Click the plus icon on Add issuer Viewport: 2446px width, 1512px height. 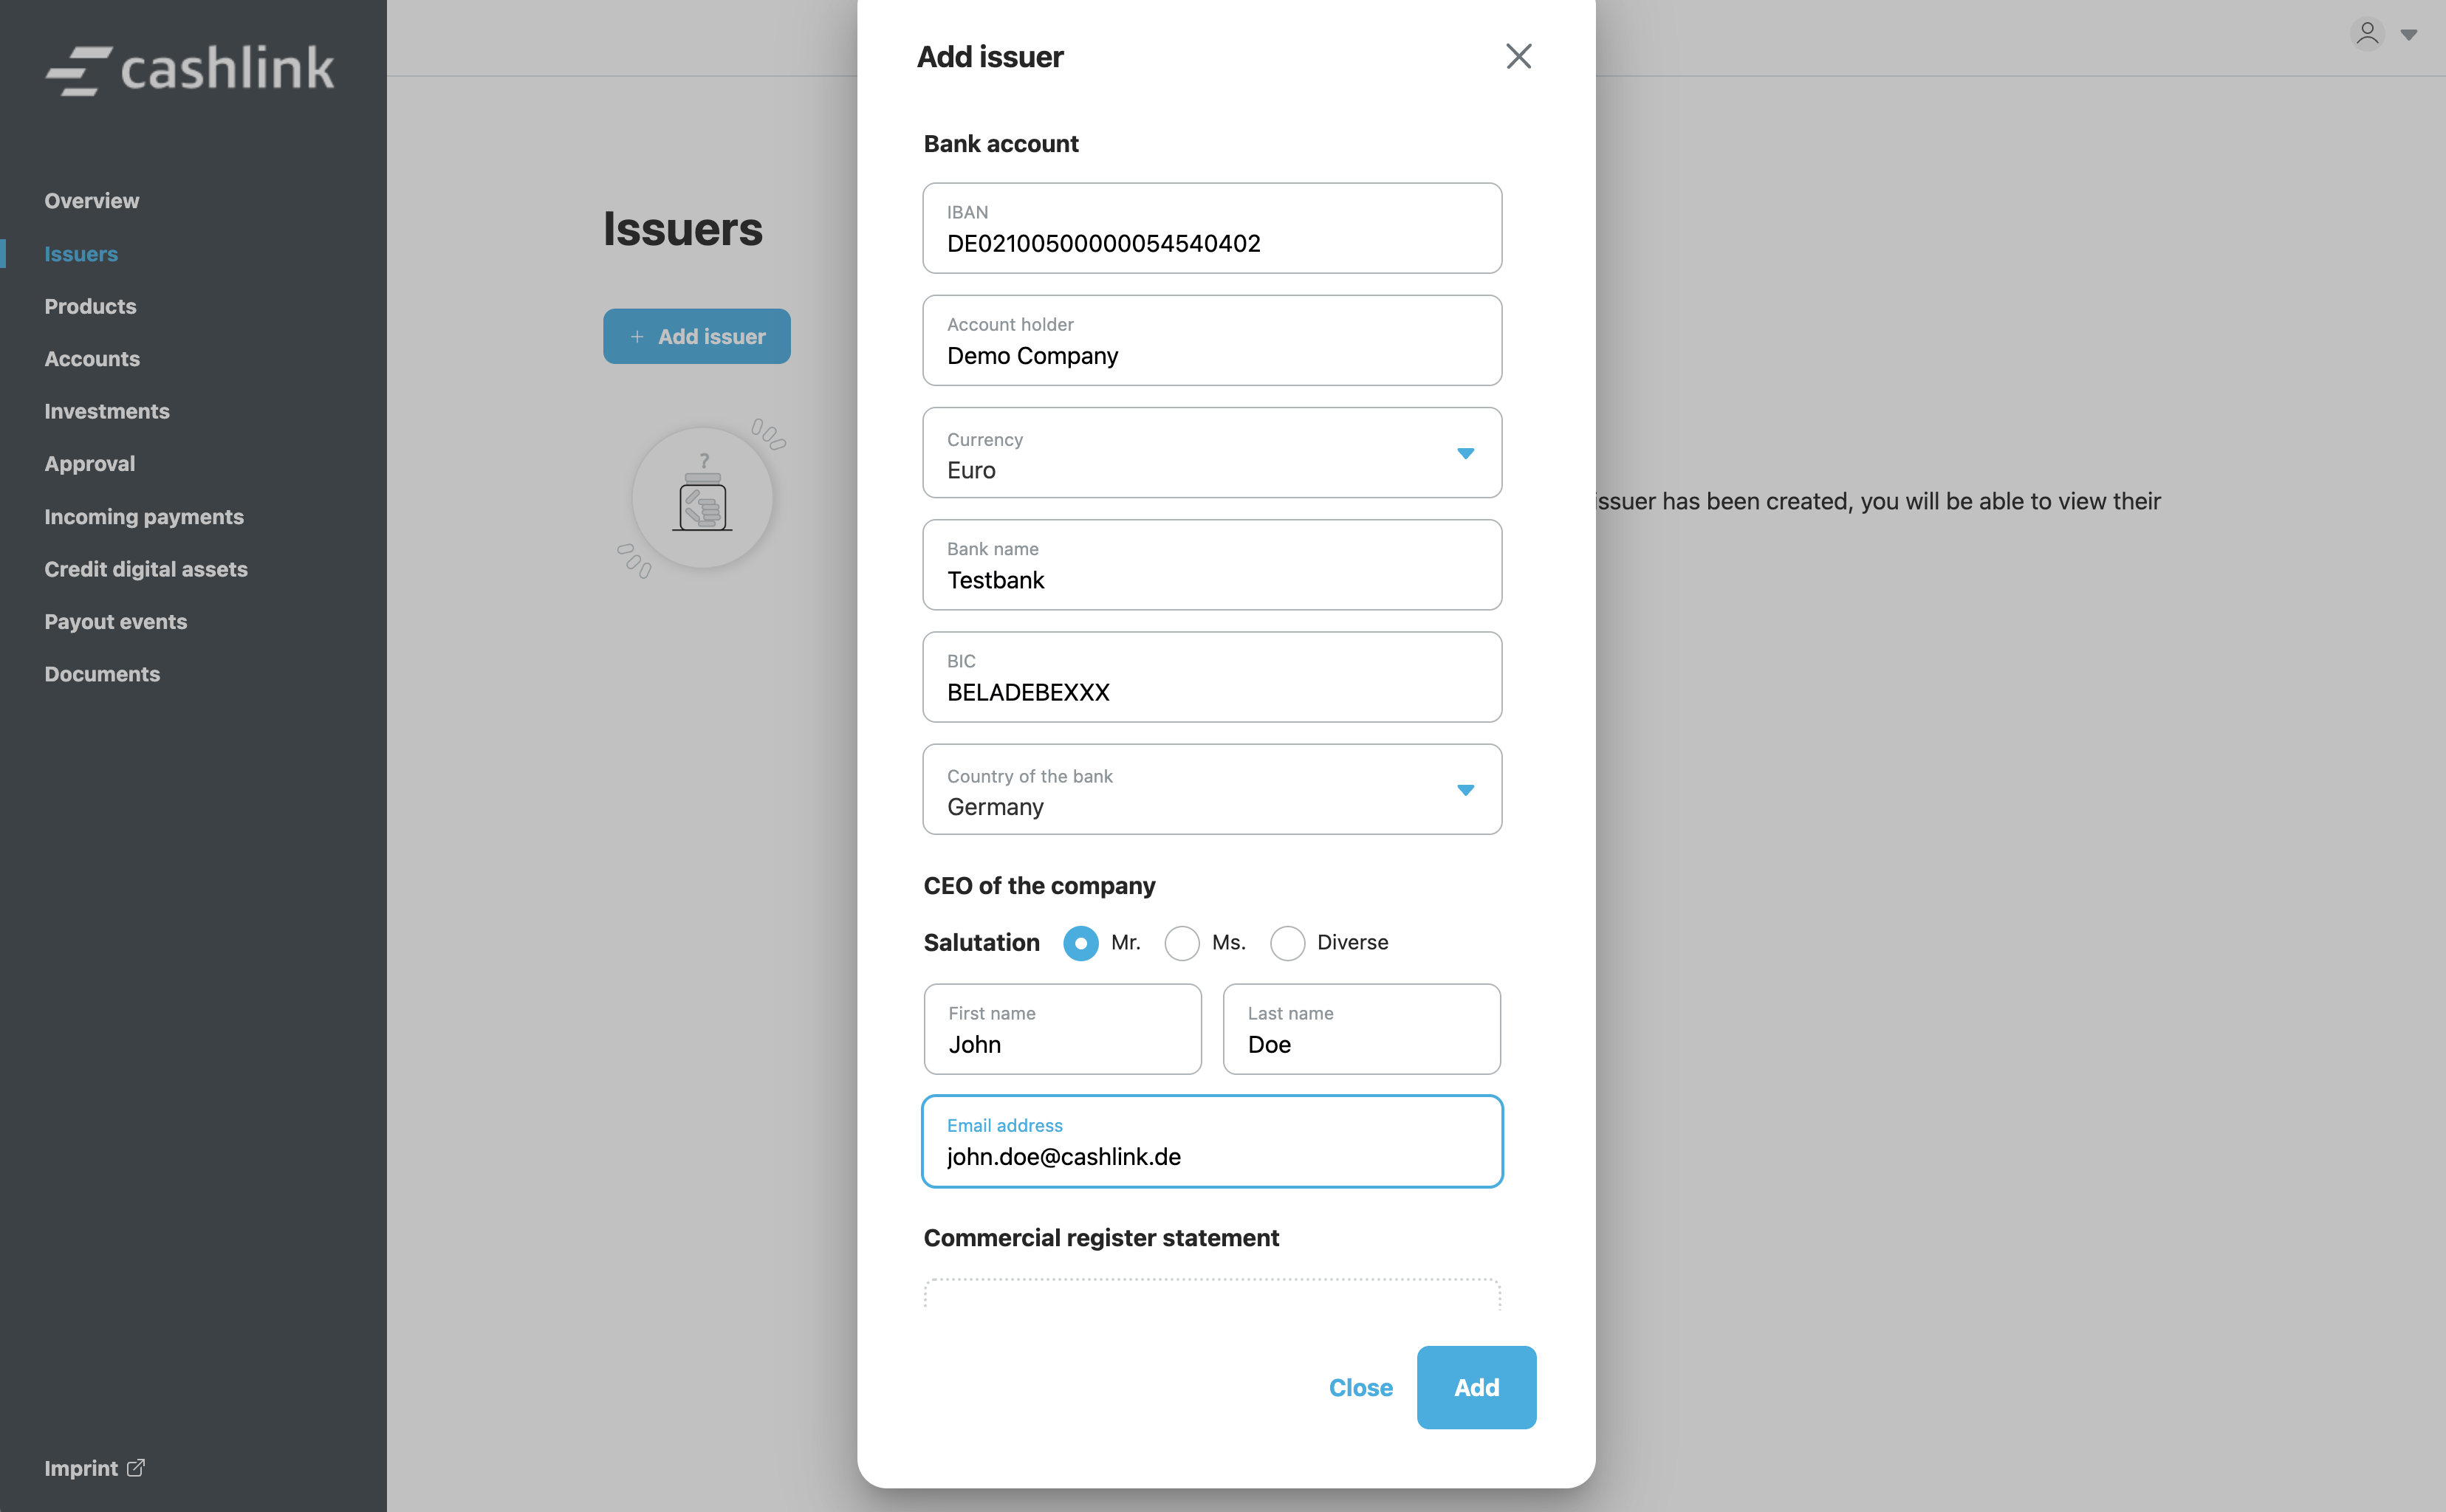(637, 337)
